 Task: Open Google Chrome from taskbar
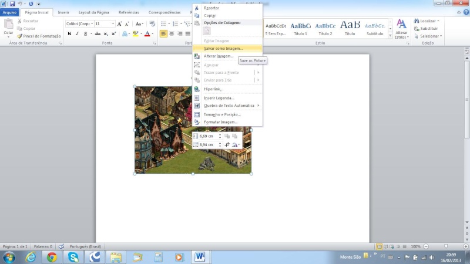(52, 257)
